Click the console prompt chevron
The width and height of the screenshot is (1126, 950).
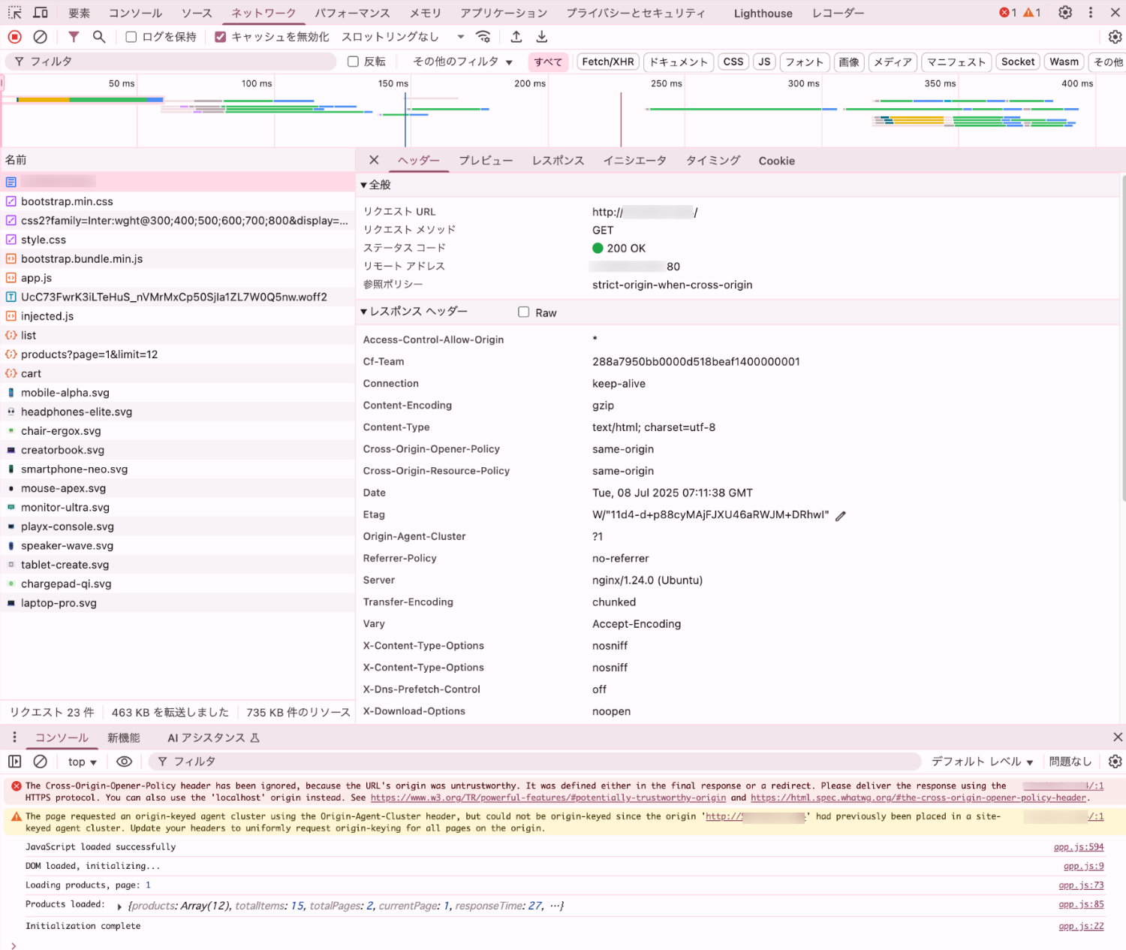click(14, 945)
